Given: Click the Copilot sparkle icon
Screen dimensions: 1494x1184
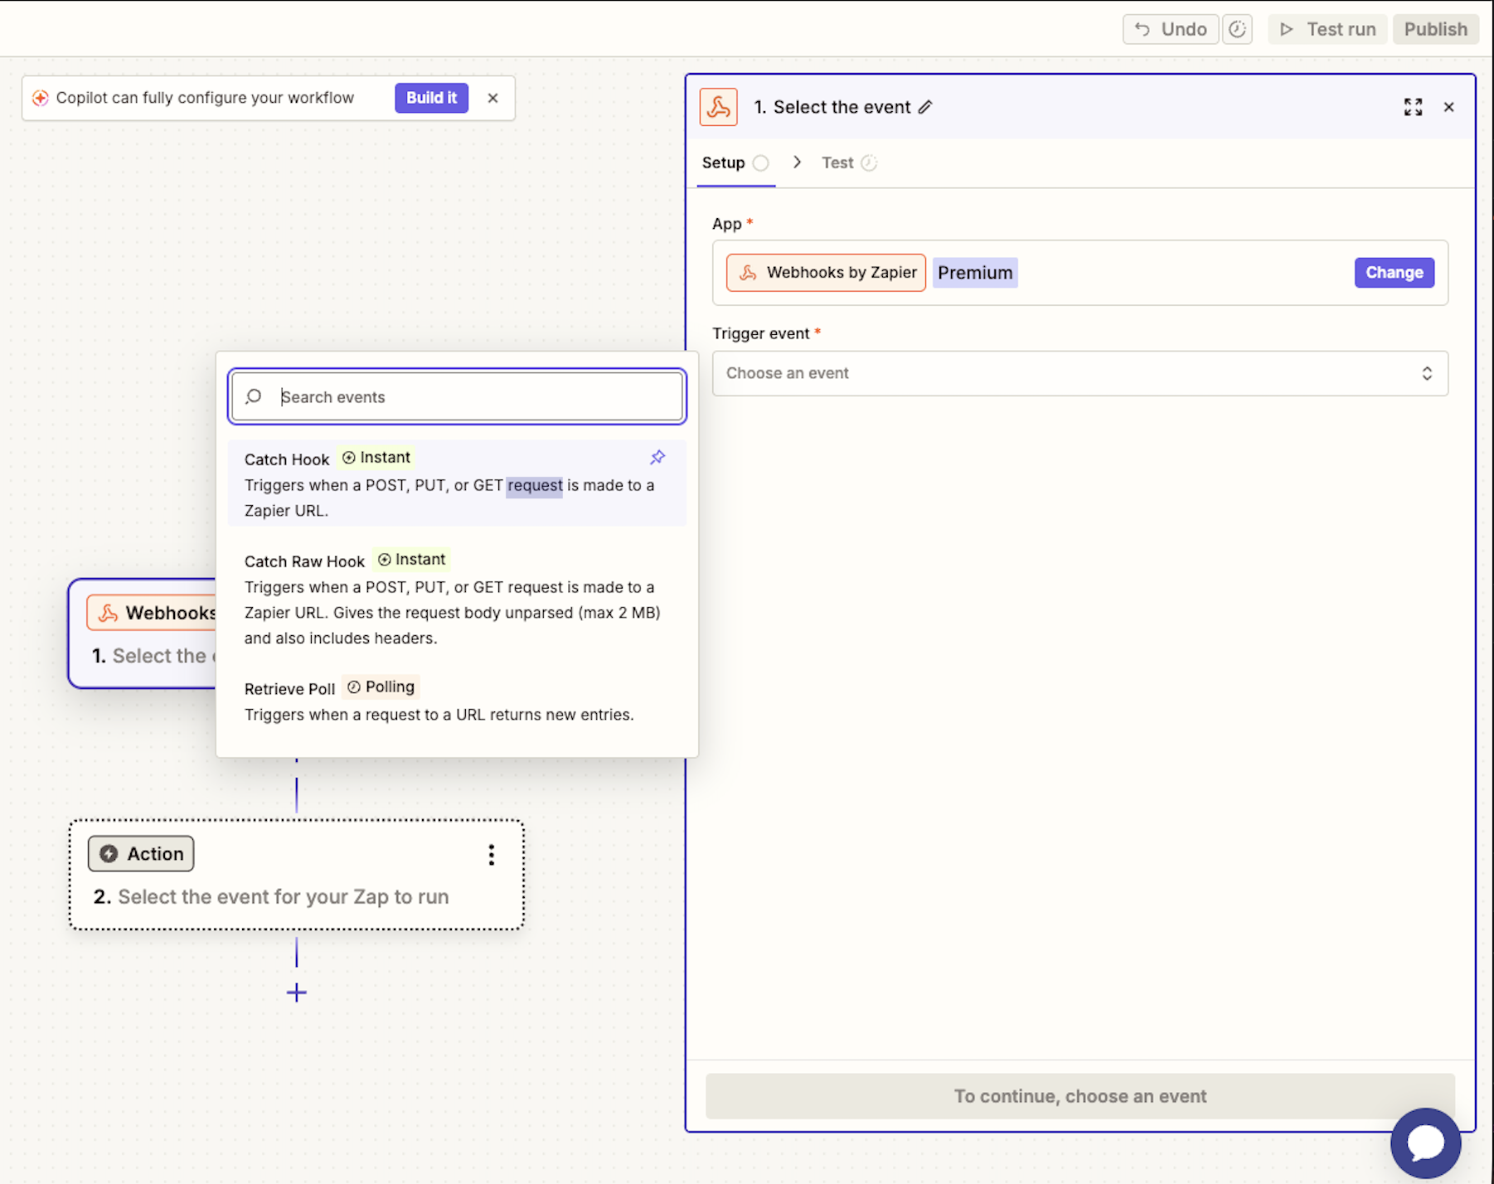Looking at the screenshot, I should tap(40, 98).
